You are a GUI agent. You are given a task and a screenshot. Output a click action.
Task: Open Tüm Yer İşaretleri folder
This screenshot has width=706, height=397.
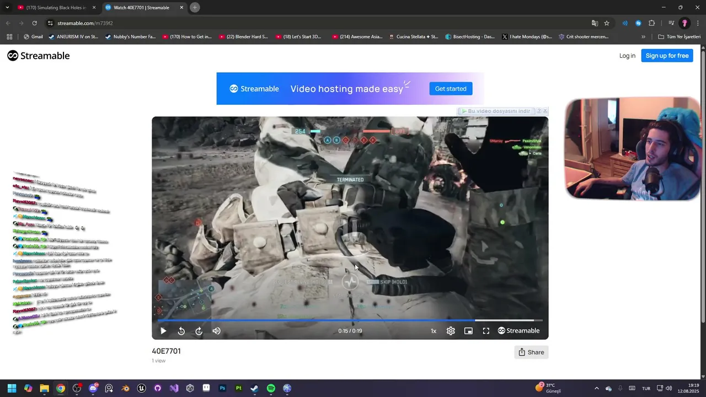click(680, 37)
